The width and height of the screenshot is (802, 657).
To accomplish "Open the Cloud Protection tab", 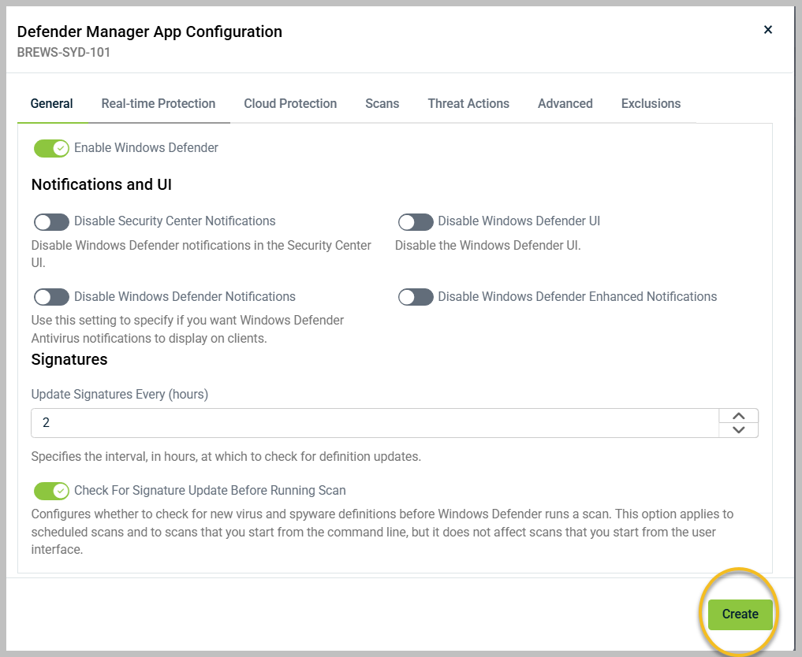I will pos(290,103).
